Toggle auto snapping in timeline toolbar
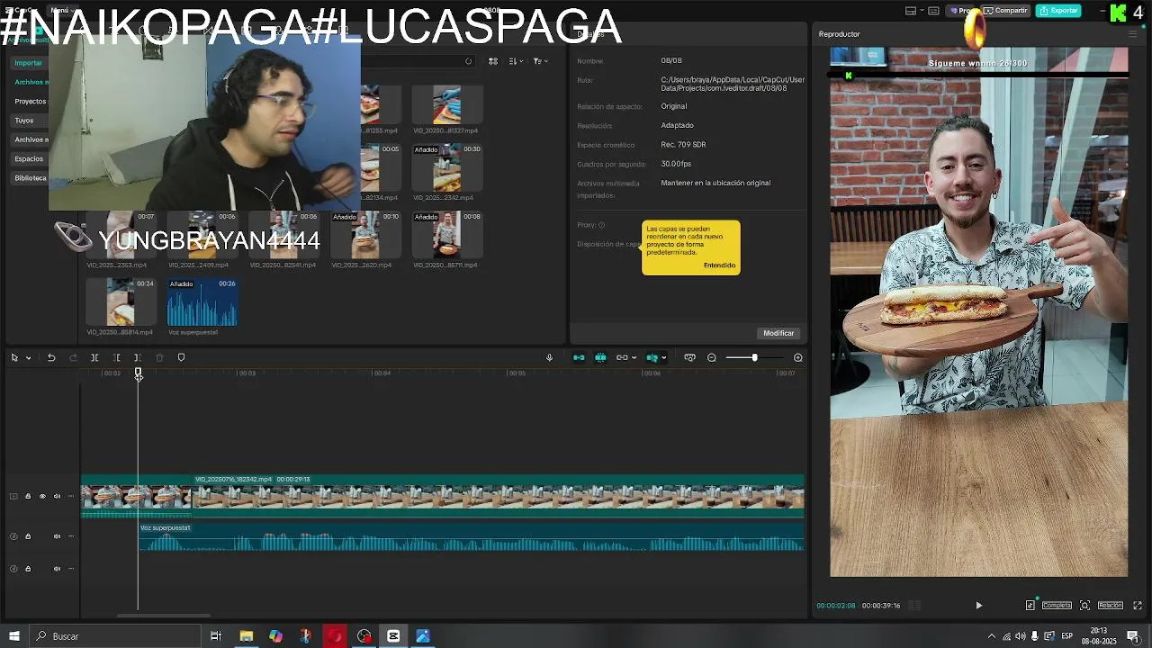 [600, 357]
